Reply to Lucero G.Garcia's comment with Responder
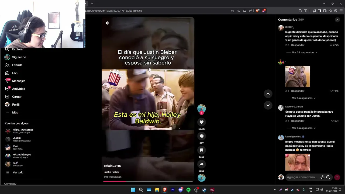Screen dimensions: 345x194 pos(298,121)
